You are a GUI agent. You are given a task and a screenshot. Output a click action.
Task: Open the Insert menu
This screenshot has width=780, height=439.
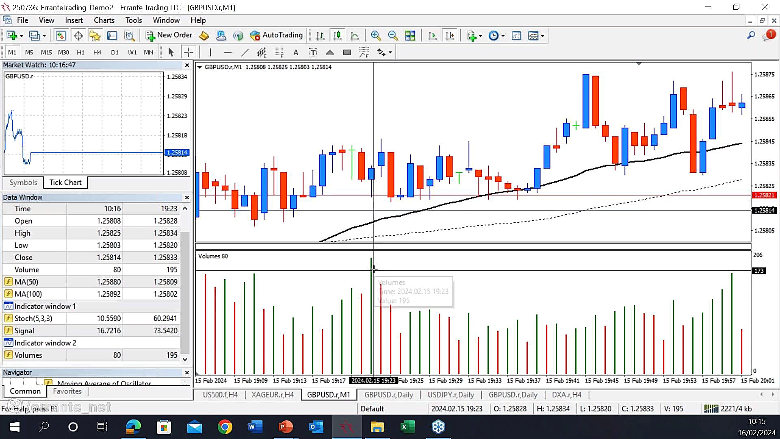click(74, 20)
